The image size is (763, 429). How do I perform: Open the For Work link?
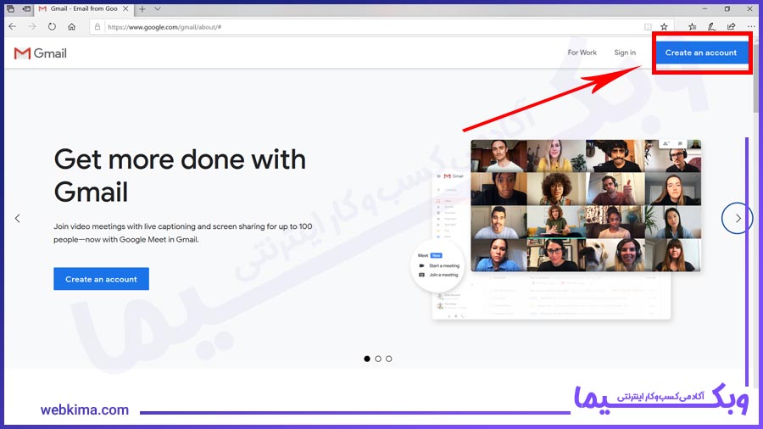(582, 53)
